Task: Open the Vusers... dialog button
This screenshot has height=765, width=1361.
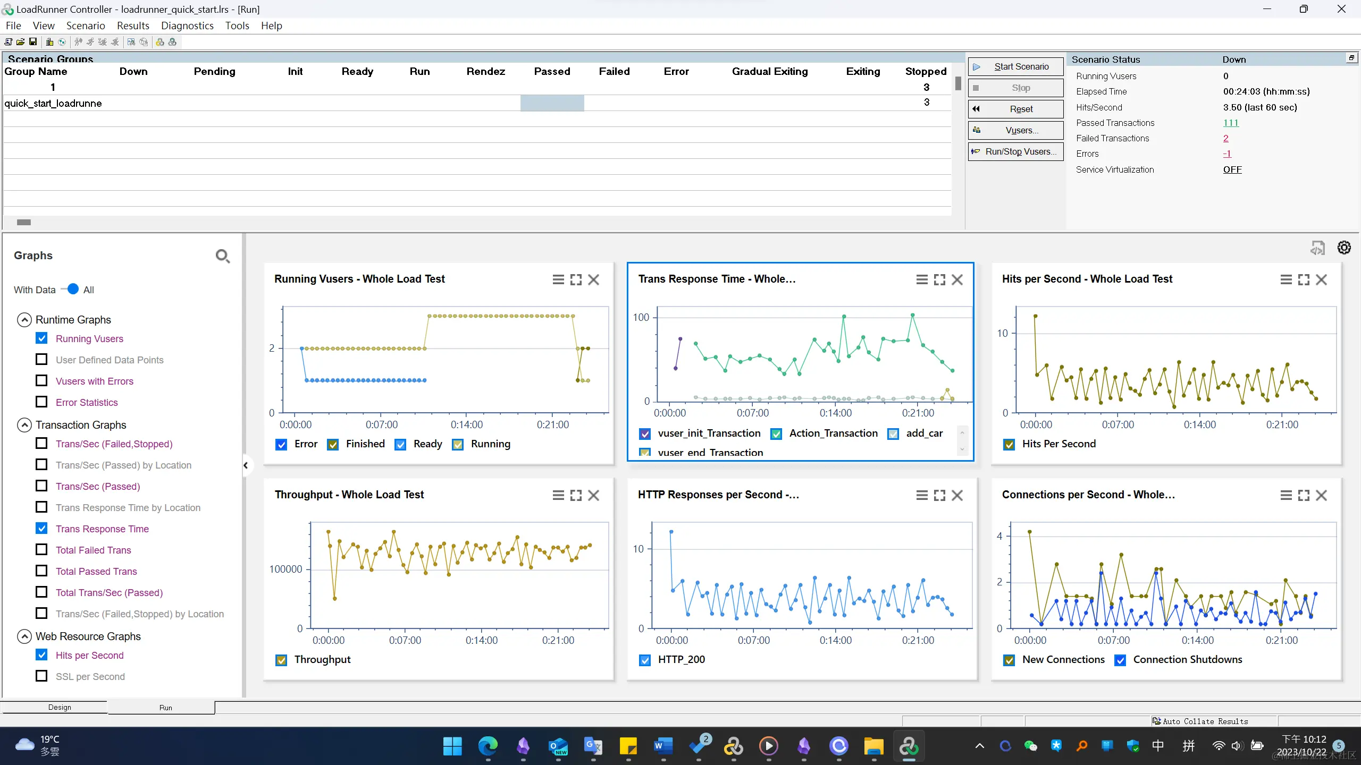Action: tap(1015, 130)
